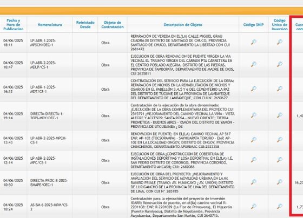Click 'Obra' in the 15:14 row
Viewport: 303px width, 218px height.
(106, 116)
